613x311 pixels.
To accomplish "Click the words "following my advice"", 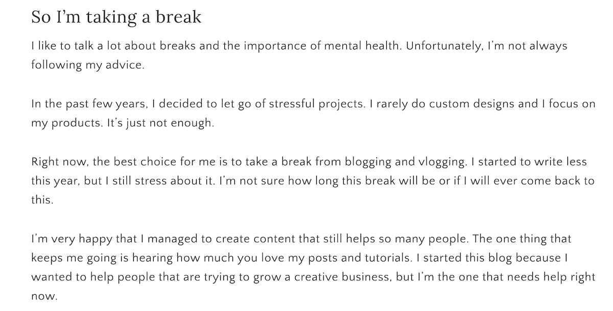I will coord(87,65).
